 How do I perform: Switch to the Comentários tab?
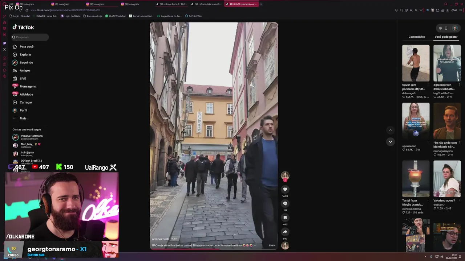[x=417, y=37]
